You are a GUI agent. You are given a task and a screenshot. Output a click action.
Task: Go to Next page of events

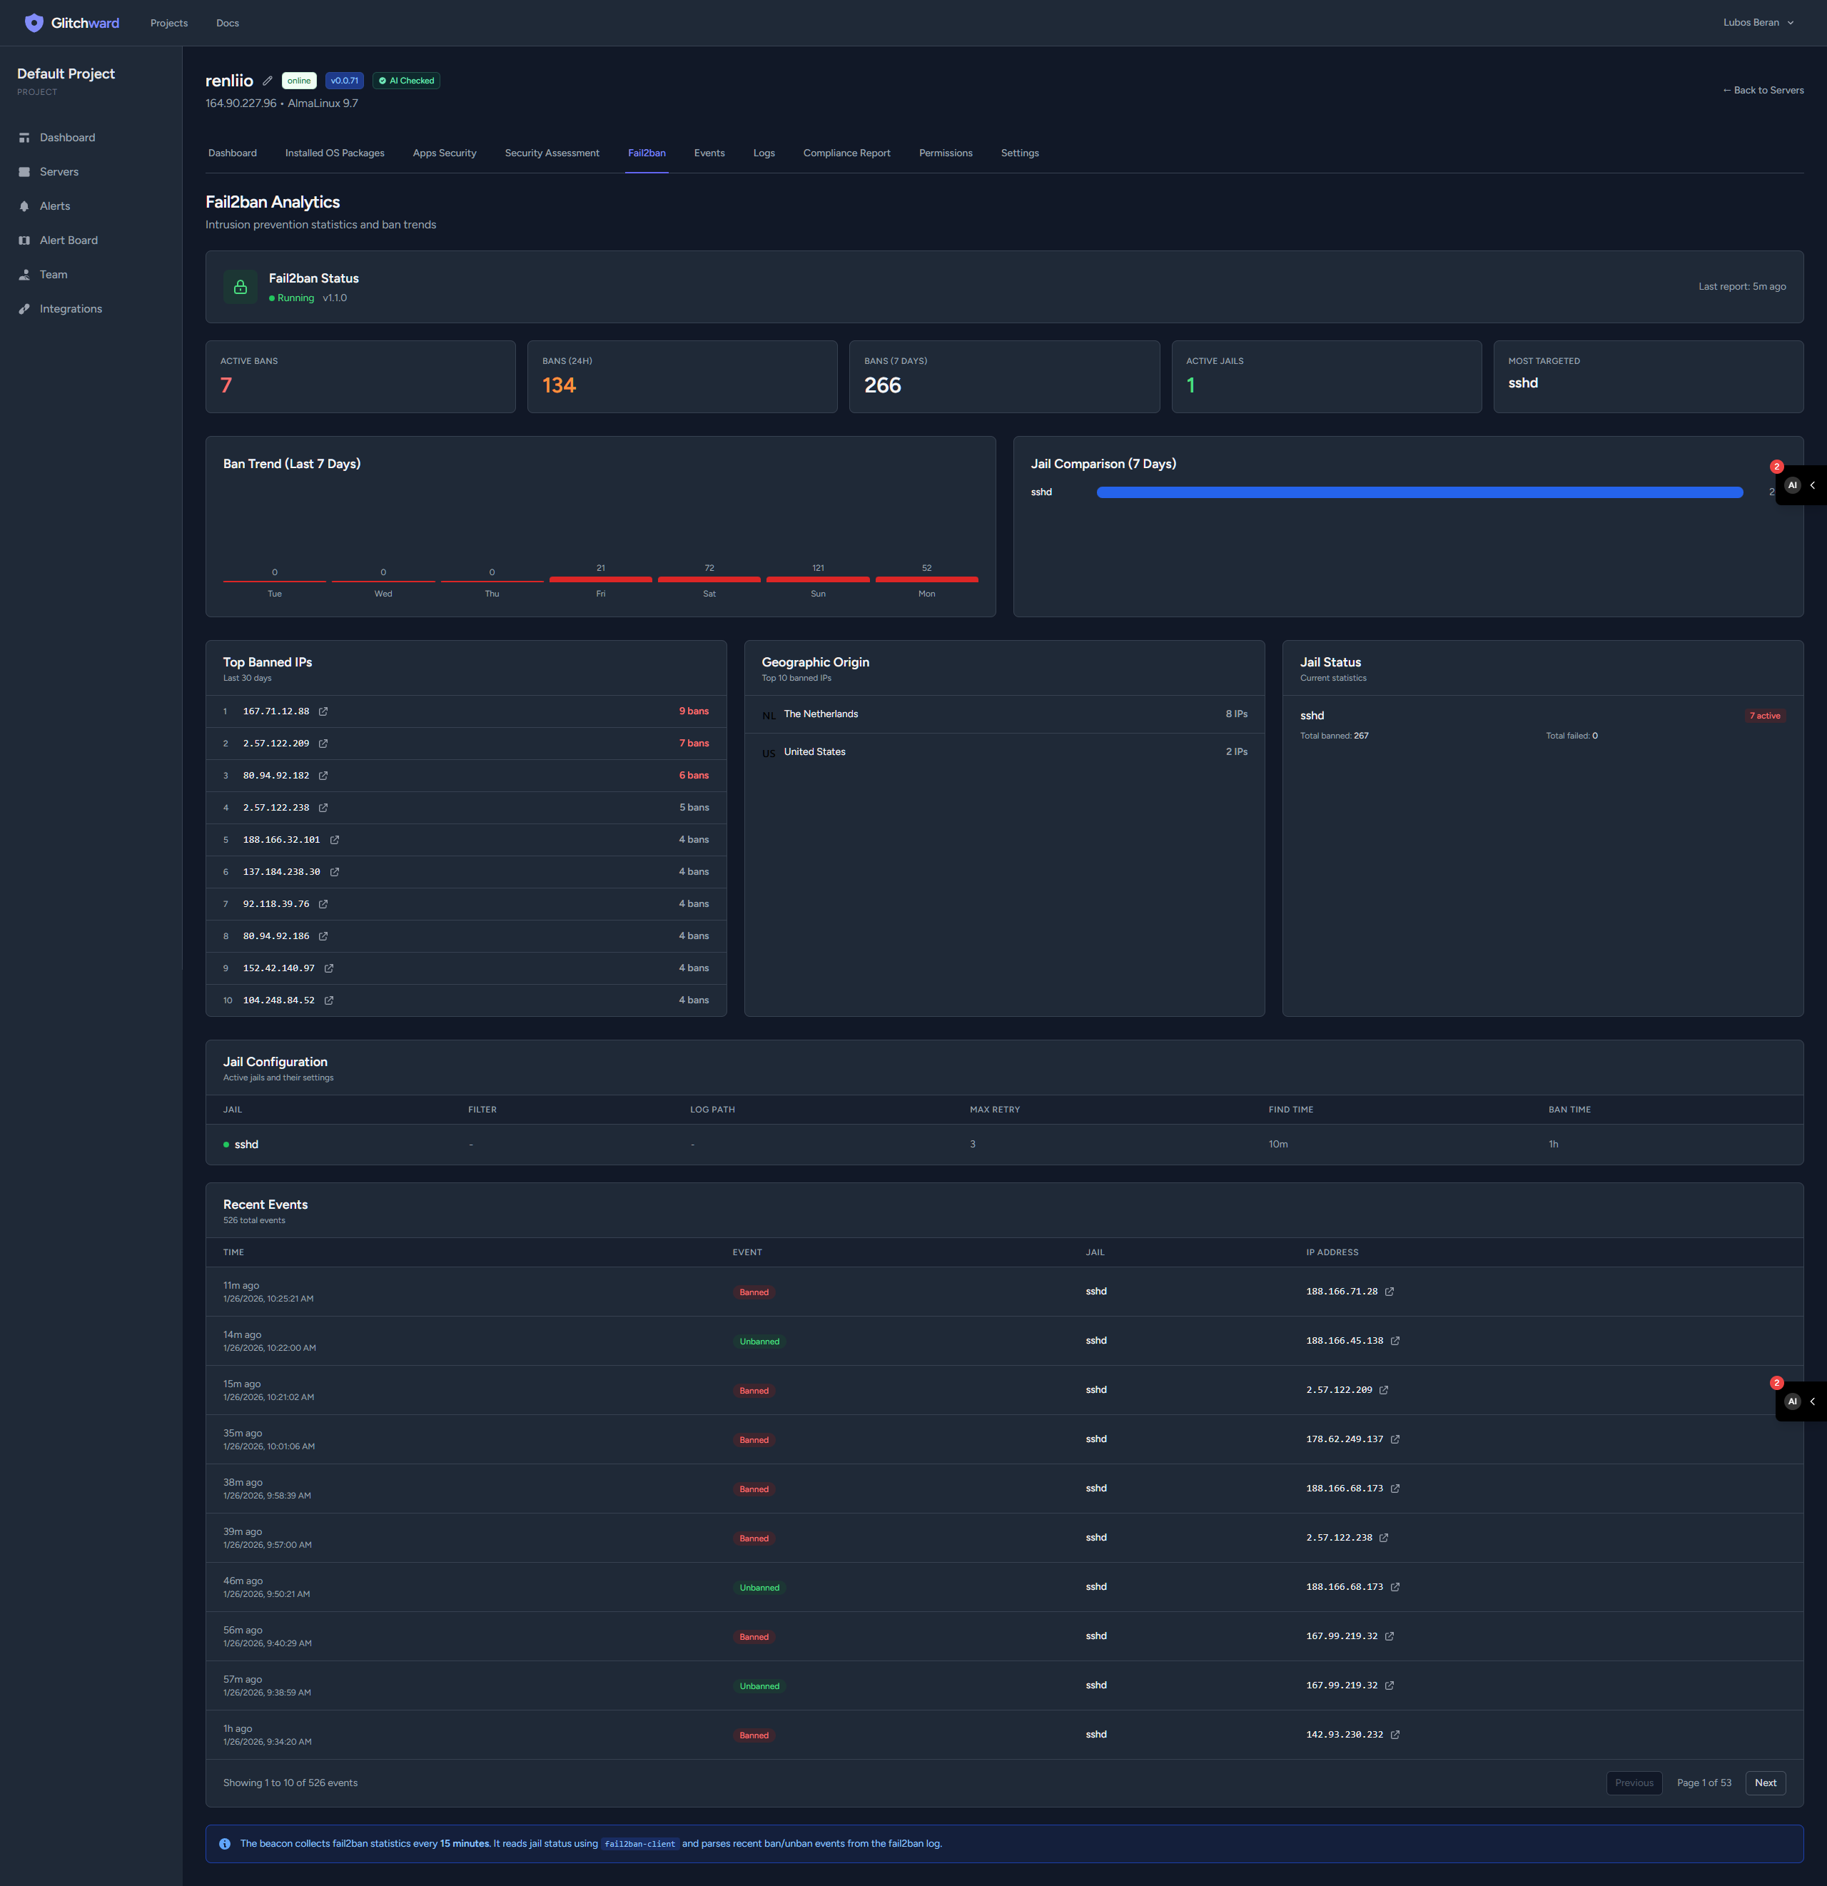pyautogui.click(x=1764, y=1783)
